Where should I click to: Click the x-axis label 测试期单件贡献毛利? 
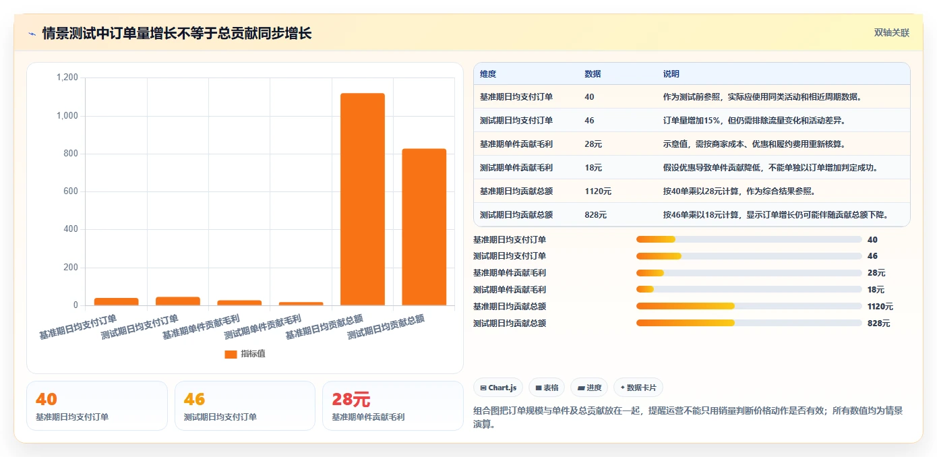click(x=263, y=326)
